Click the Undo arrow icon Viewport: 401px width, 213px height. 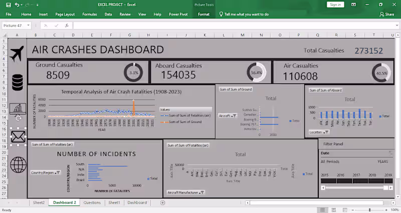[x=17, y=4]
